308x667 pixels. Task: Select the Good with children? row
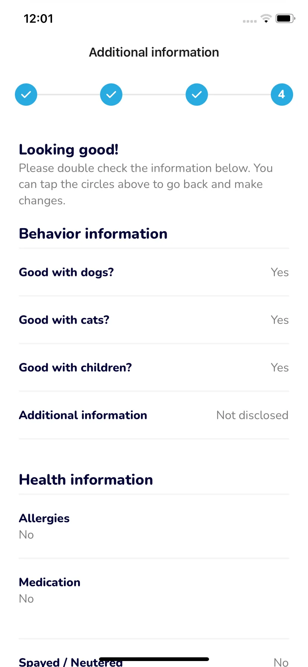click(x=154, y=368)
